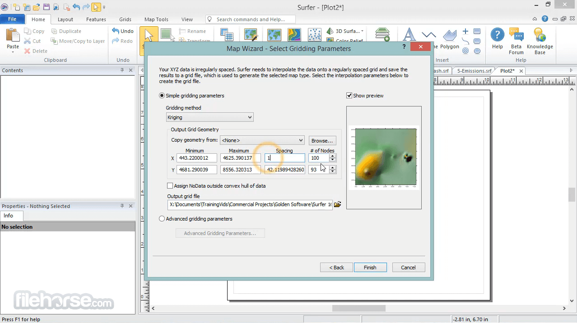Click the horizontal scrollbar thumb below the plot

coord(359,308)
